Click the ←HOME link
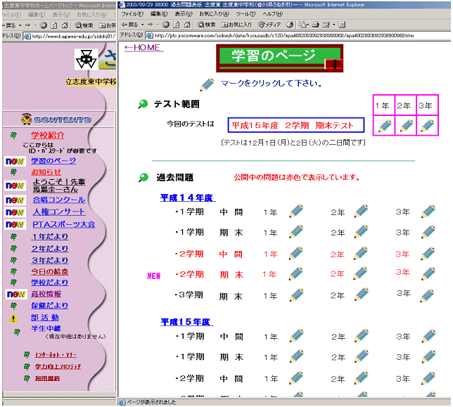The width and height of the screenshot is (453, 407). [142, 47]
